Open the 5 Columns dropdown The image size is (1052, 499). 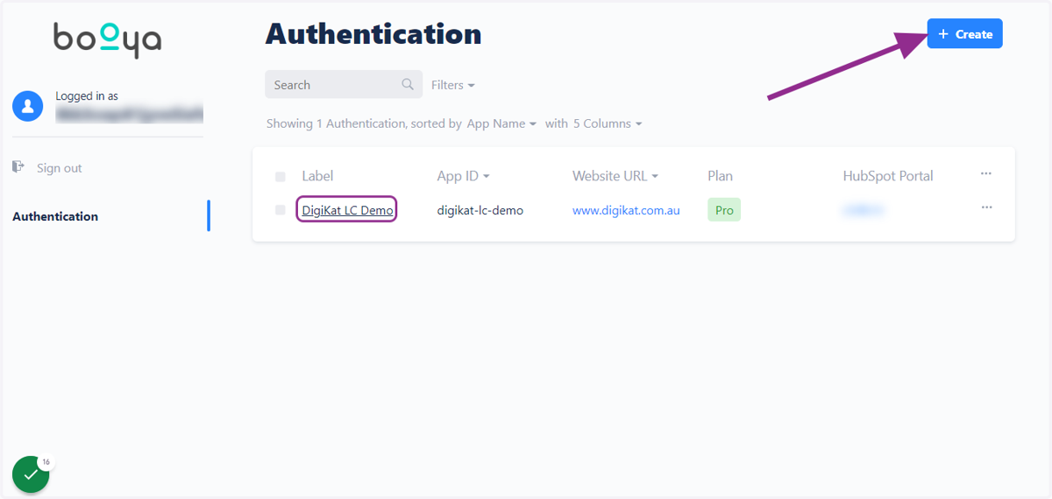[x=608, y=123]
